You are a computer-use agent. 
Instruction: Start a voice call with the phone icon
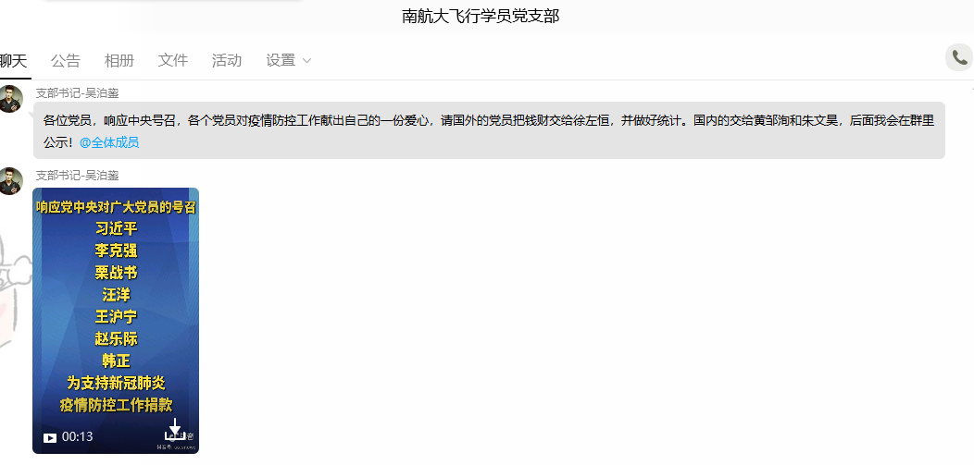click(x=958, y=57)
